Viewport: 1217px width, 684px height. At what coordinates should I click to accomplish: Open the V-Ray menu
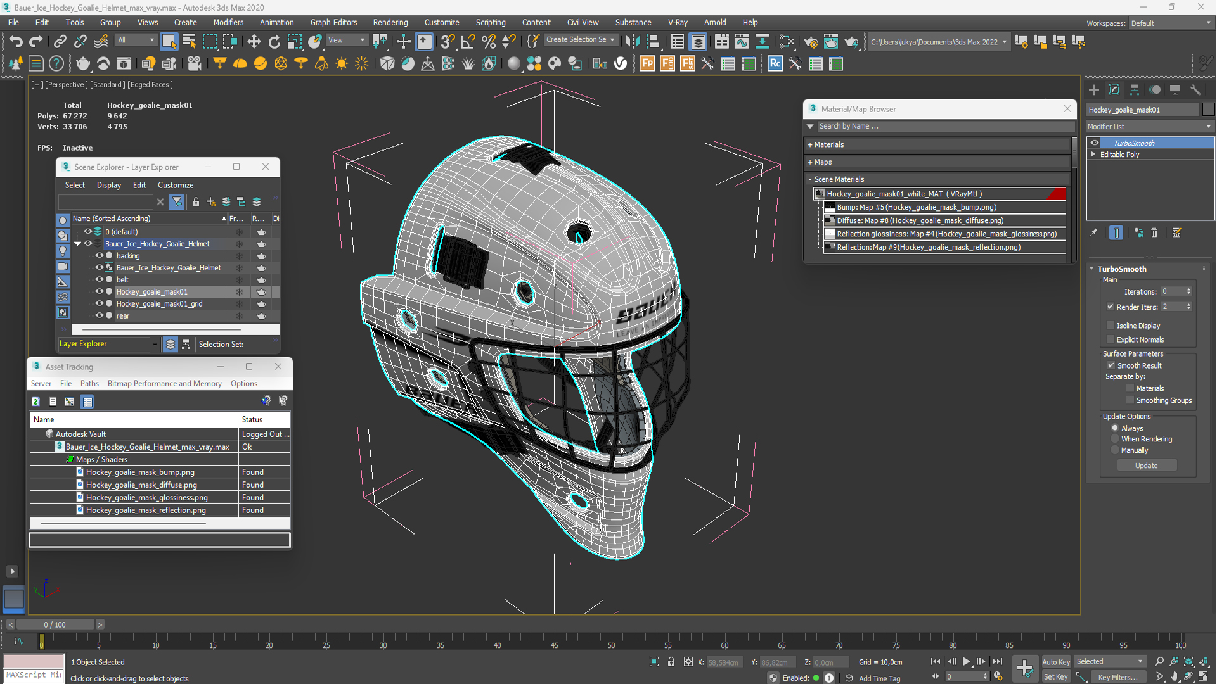tap(678, 22)
